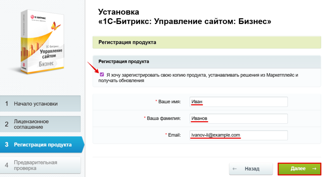The image size is (331, 177).
Task: Click step number 1 in sidebar
Action: pyautogui.click(x=6, y=104)
